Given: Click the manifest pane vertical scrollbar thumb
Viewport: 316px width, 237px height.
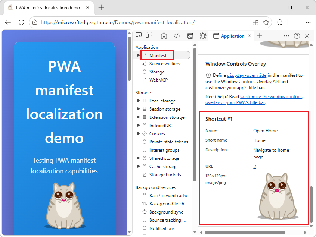Looking at the screenshot, I should [x=312, y=205].
